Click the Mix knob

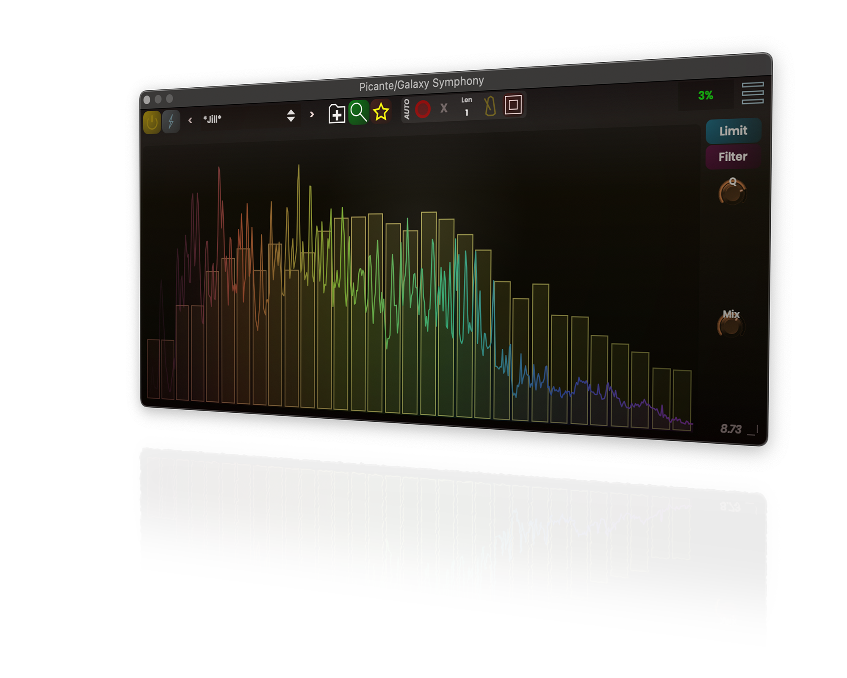[731, 326]
